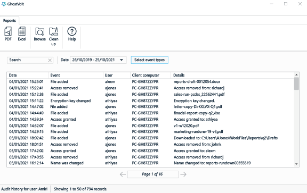Click 'Name was changed' event cell
The image size is (307, 193).
67,163
